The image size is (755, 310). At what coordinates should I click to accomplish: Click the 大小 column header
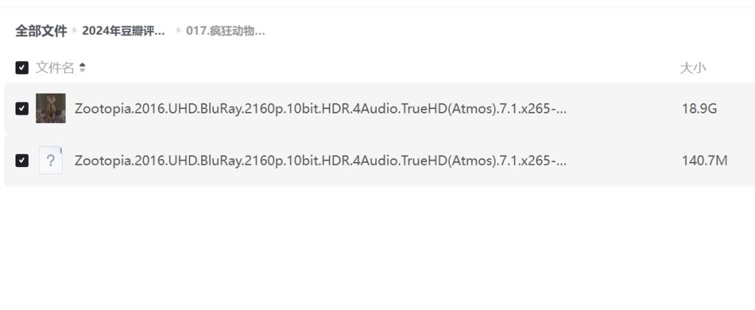coord(693,68)
